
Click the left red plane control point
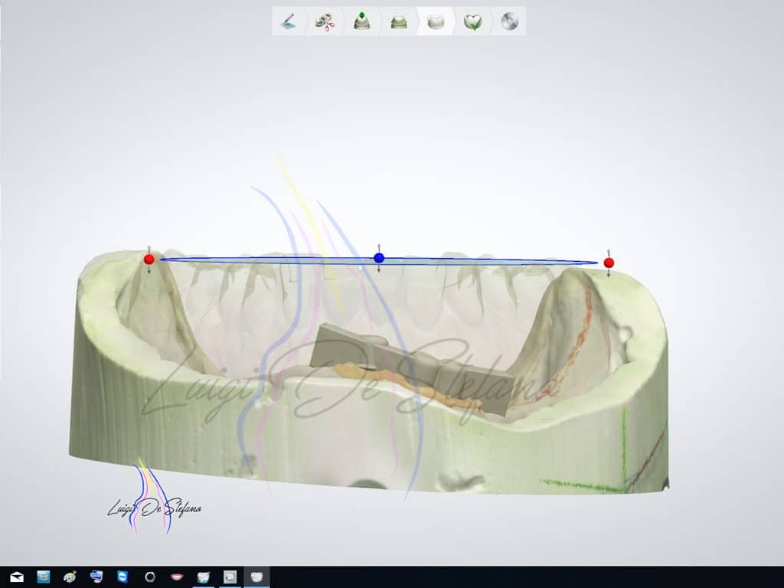point(149,260)
